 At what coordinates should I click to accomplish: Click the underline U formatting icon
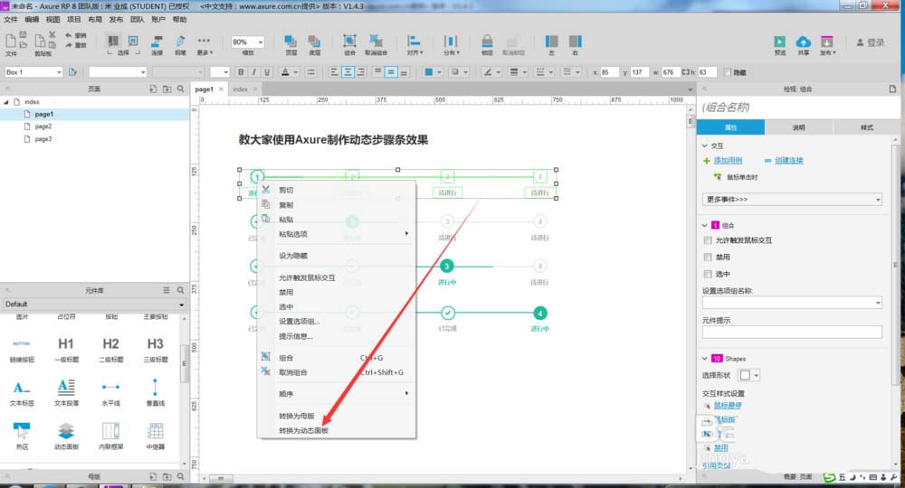[267, 72]
